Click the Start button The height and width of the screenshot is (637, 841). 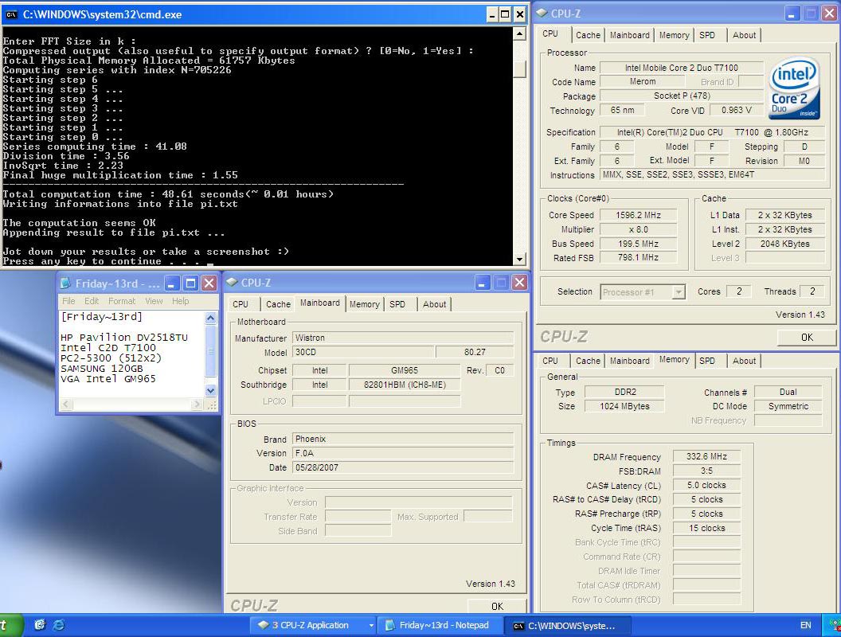click(x=10, y=625)
